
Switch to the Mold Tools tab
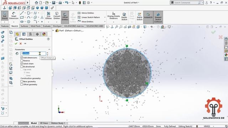click(36, 26)
